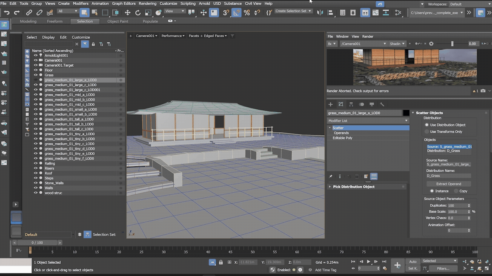Activate the Rotate tool

tap(138, 13)
